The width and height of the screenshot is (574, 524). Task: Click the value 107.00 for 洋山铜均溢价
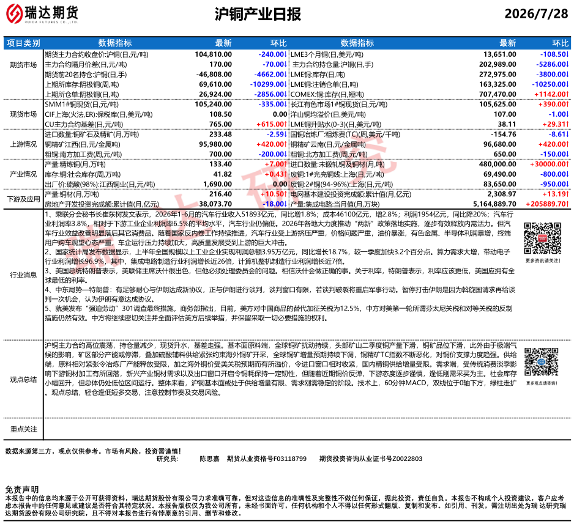[505, 114]
